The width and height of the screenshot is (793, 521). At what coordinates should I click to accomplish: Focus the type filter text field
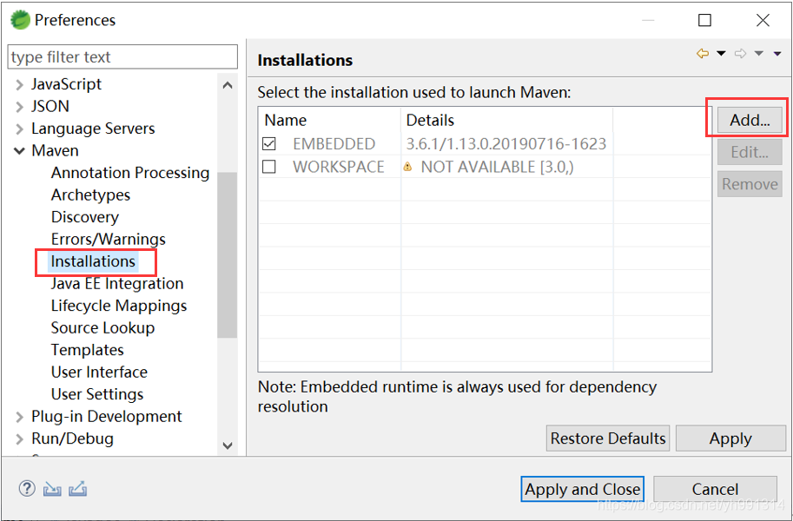[x=122, y=57]
